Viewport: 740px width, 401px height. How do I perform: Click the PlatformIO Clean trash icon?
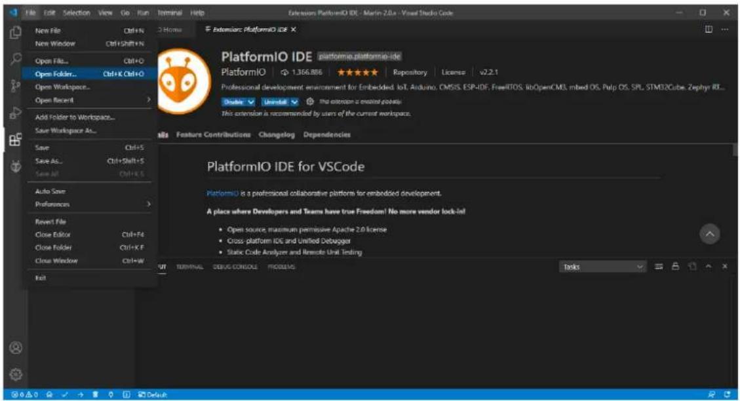coord(95,394)
